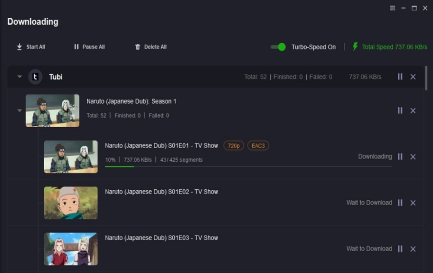The image size is (433, 273).
Task: Remove the Tubi group with its X icon
Action: coord(413,77)
